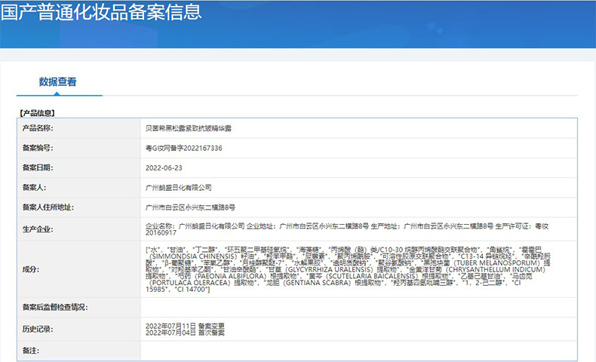This screenshot has width=596, height=362.
Task: Click the 备案日期 row label
Action: [38, 167]
